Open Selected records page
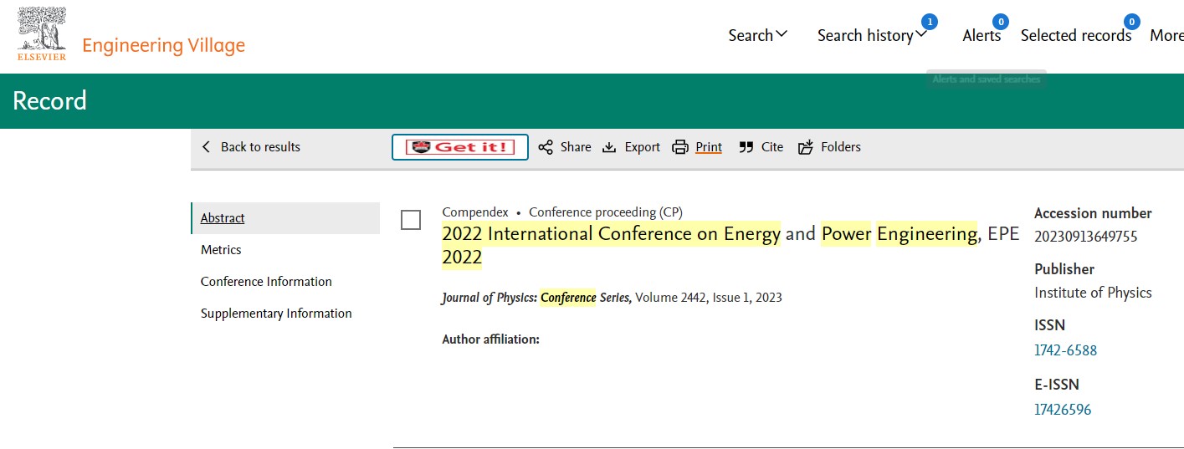 pyautogui.click(x=1076, y=35)
